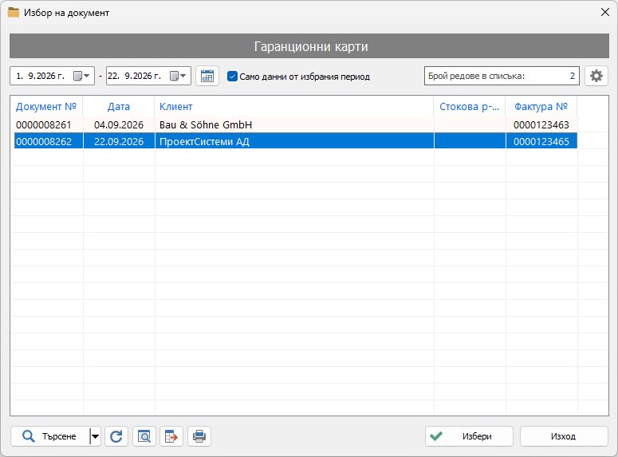Open the period selection calendar icon
The width and height of the screenshot is (618, 457).
pyautogui.click(x=207, y=76)
